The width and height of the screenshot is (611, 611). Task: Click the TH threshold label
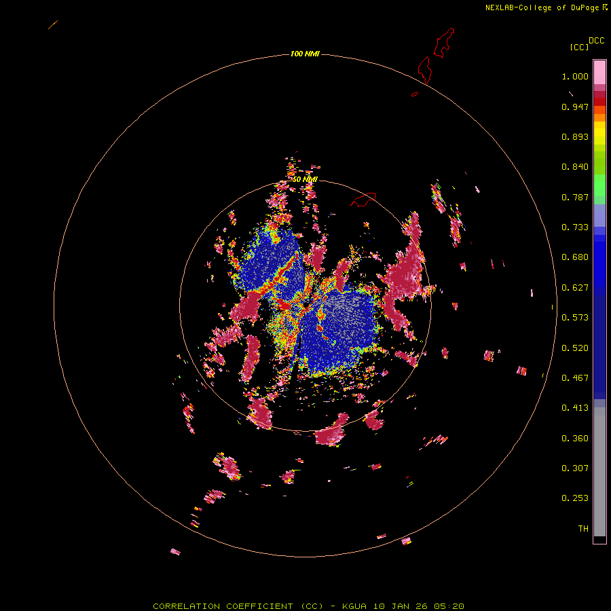point(583,529)
